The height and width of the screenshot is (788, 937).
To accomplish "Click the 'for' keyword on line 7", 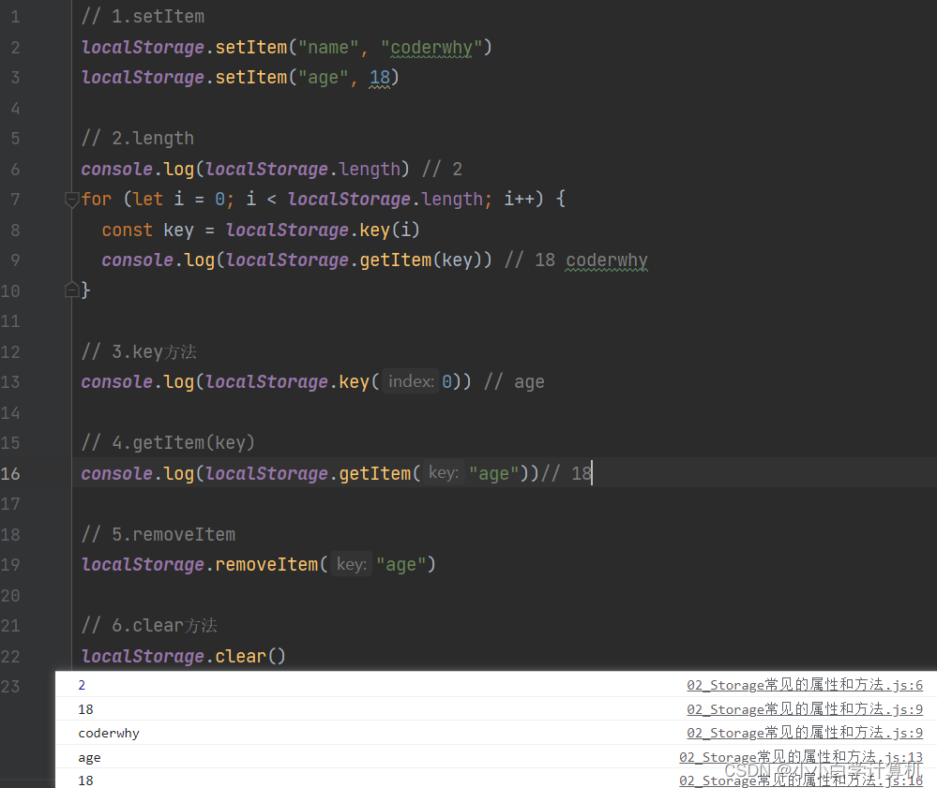I will pyautogui.click(x=97, y=199).
